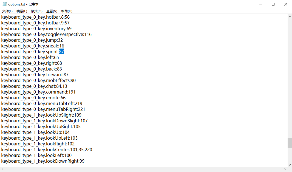
Task: Click the line keyboard_type_0_key.hotbar.8:56
Action: 35,17
